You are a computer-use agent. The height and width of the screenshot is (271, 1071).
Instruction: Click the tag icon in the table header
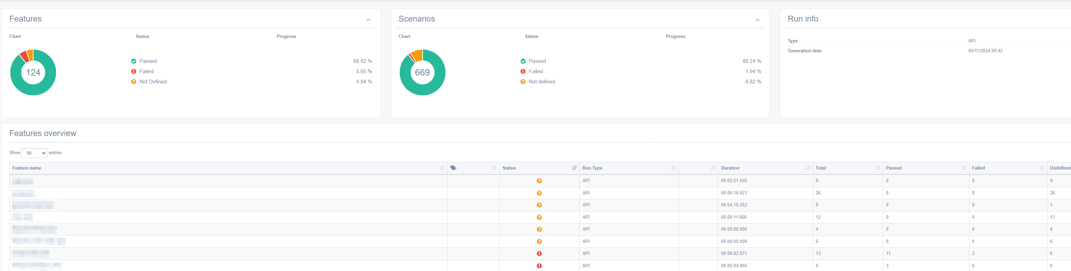(x=453, y=168)
